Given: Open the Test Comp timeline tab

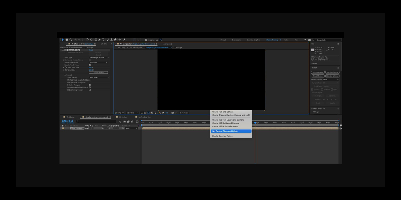Looking at the screenshot, I should (x=70, y=117).
